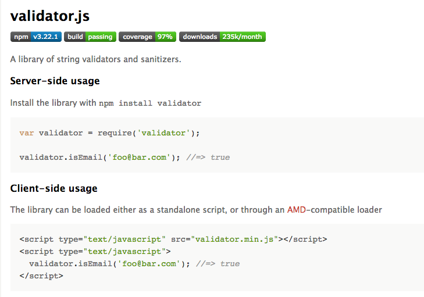Click the Server-side usage heading
The width and height of the screenshot is (424, 297).
(55, 81)
